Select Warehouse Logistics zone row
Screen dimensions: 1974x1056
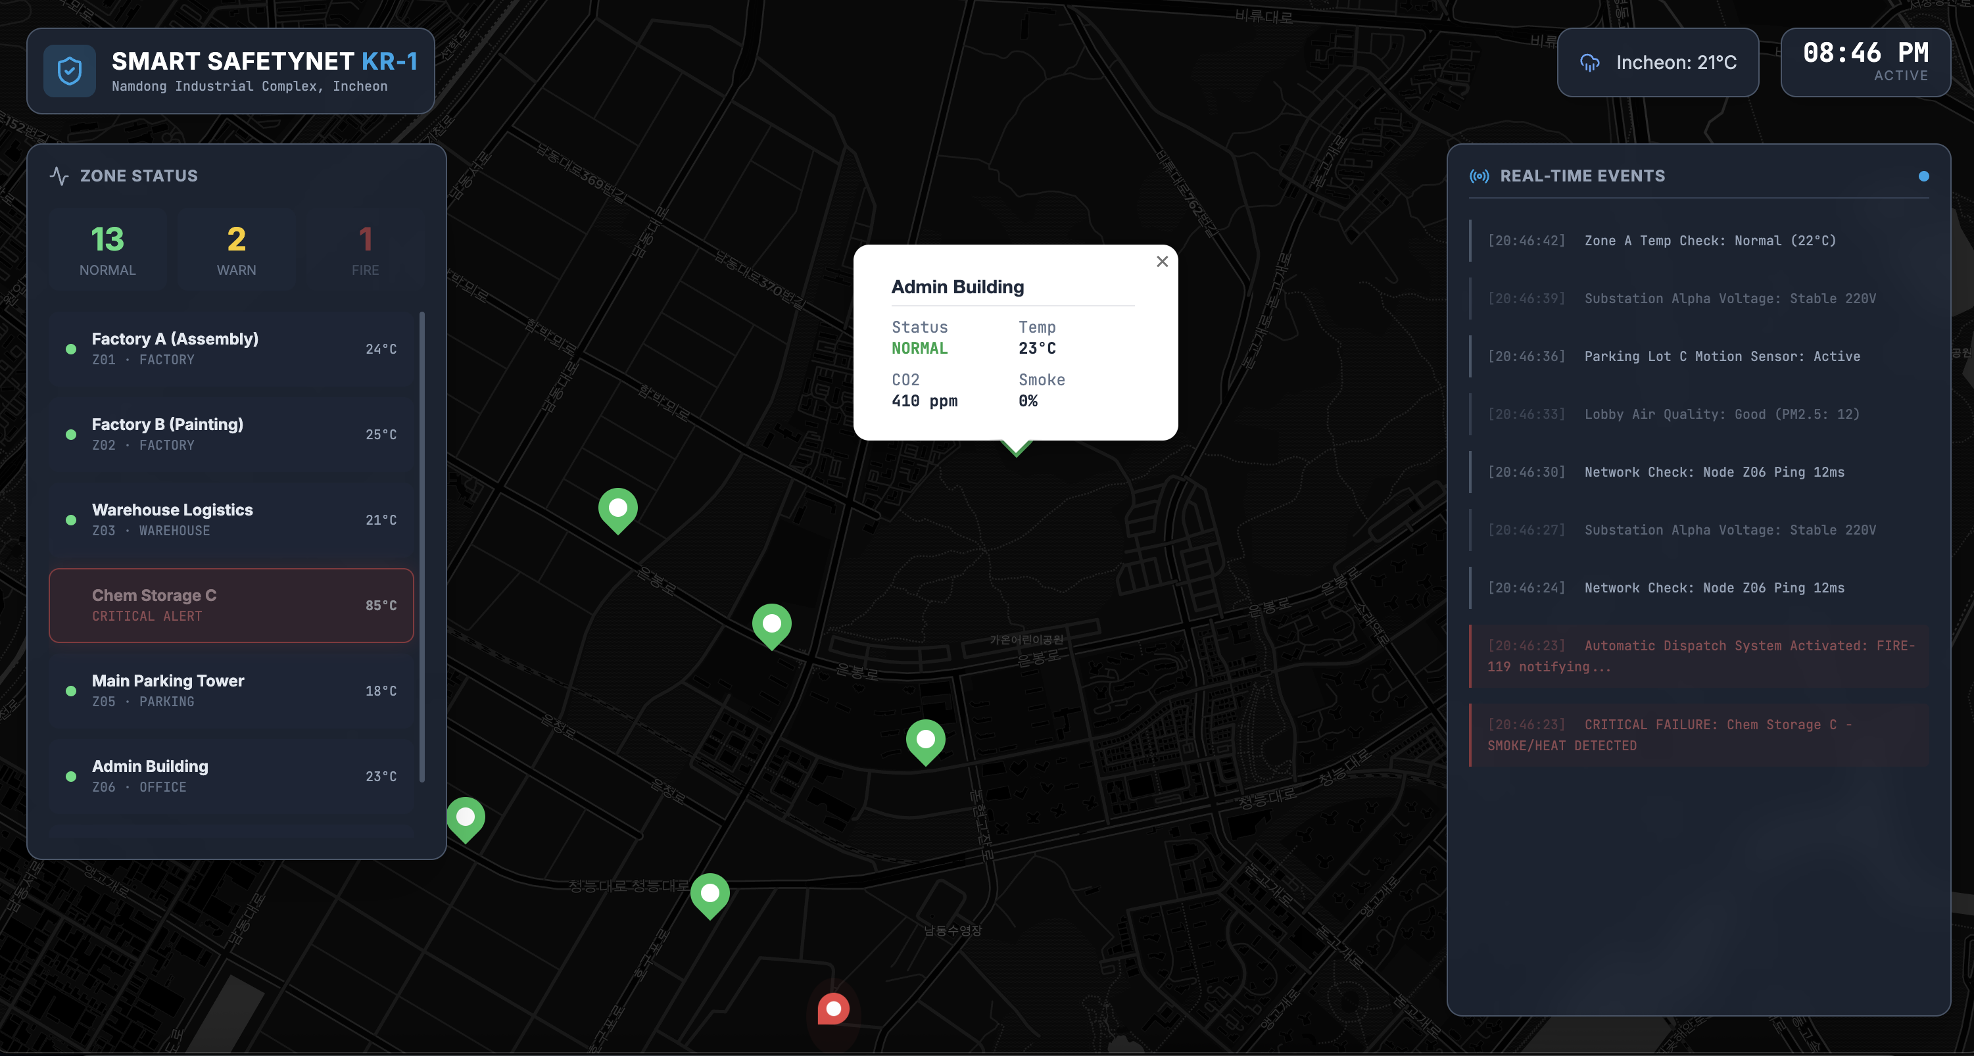click(x=231, y=519)
